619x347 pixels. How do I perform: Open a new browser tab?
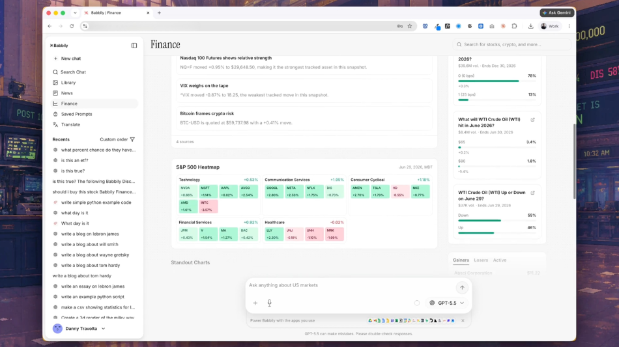click(159, 12)
